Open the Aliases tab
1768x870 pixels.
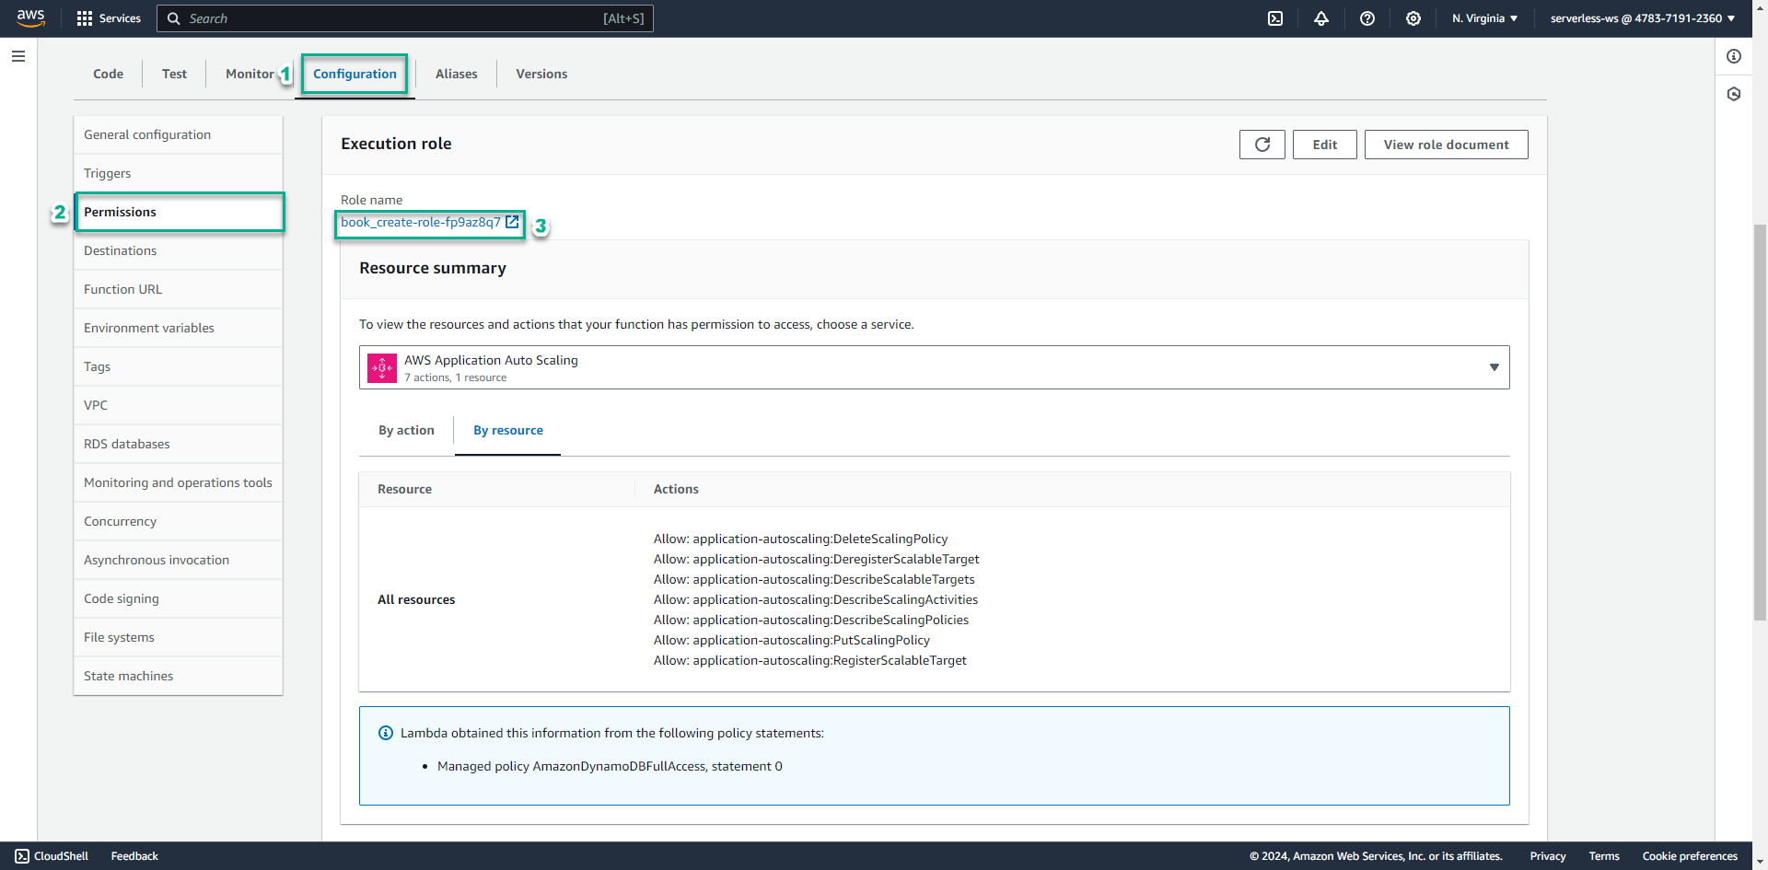456,74
